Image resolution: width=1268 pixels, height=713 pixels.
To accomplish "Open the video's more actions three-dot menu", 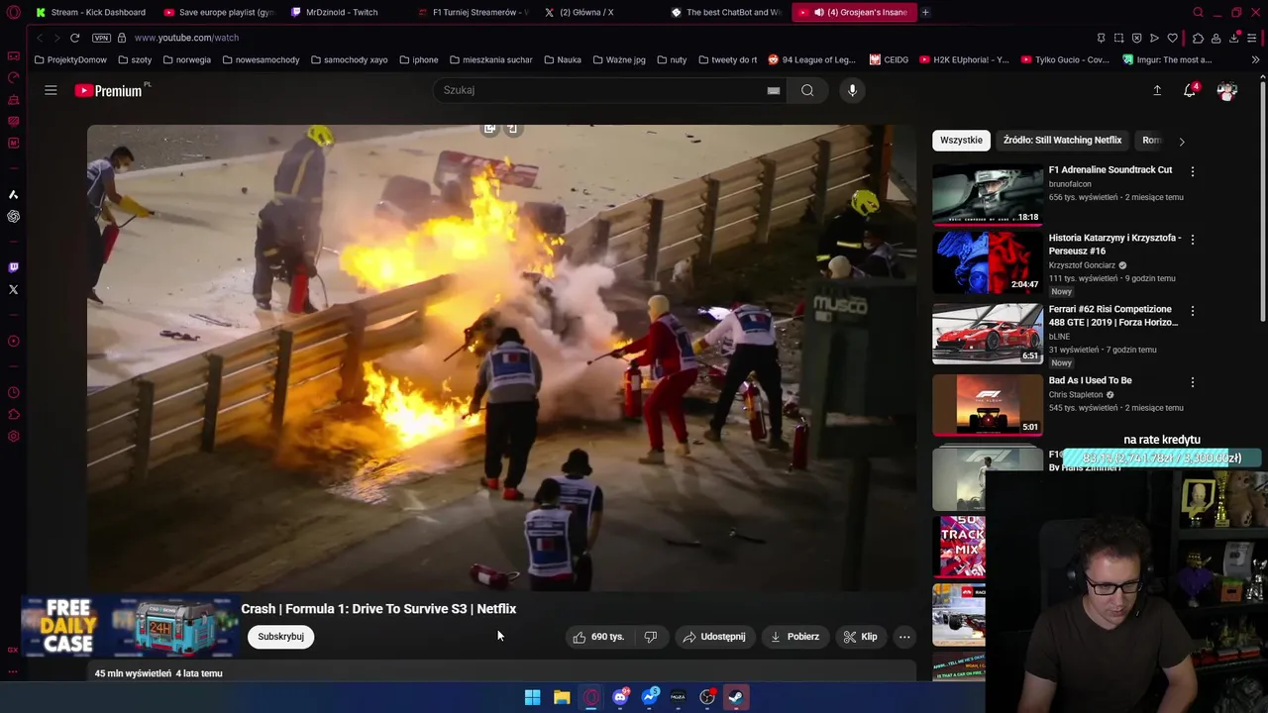I will (x=904, y=637).
